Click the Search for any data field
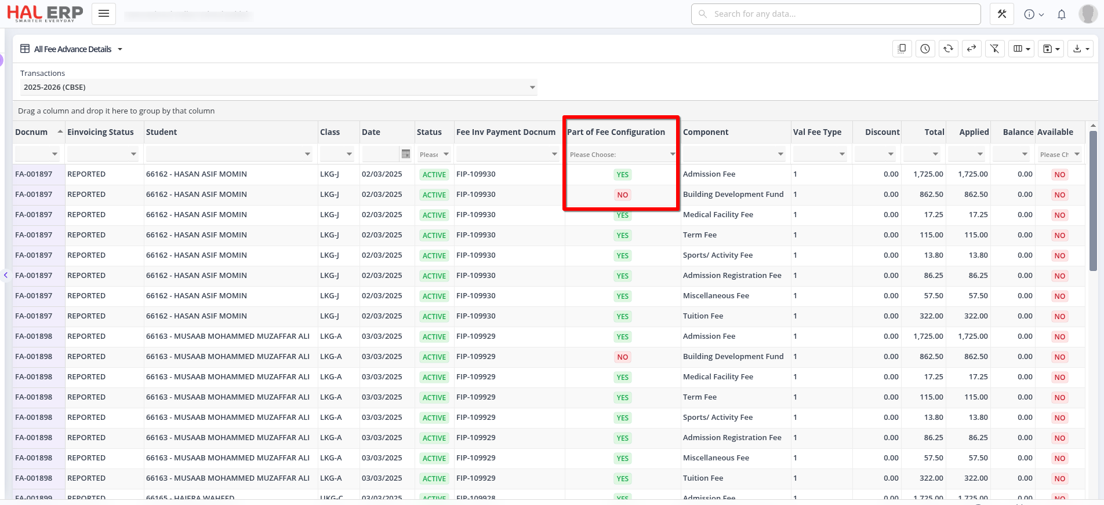Screen dimensions: 1104x505 [x=836, y=14]
